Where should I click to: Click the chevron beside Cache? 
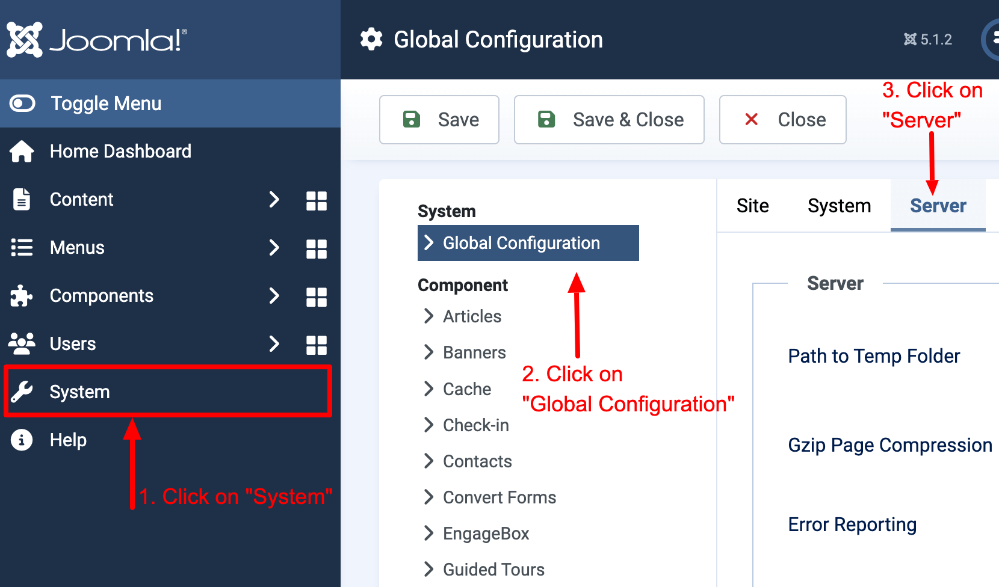[x=428, y=389]
